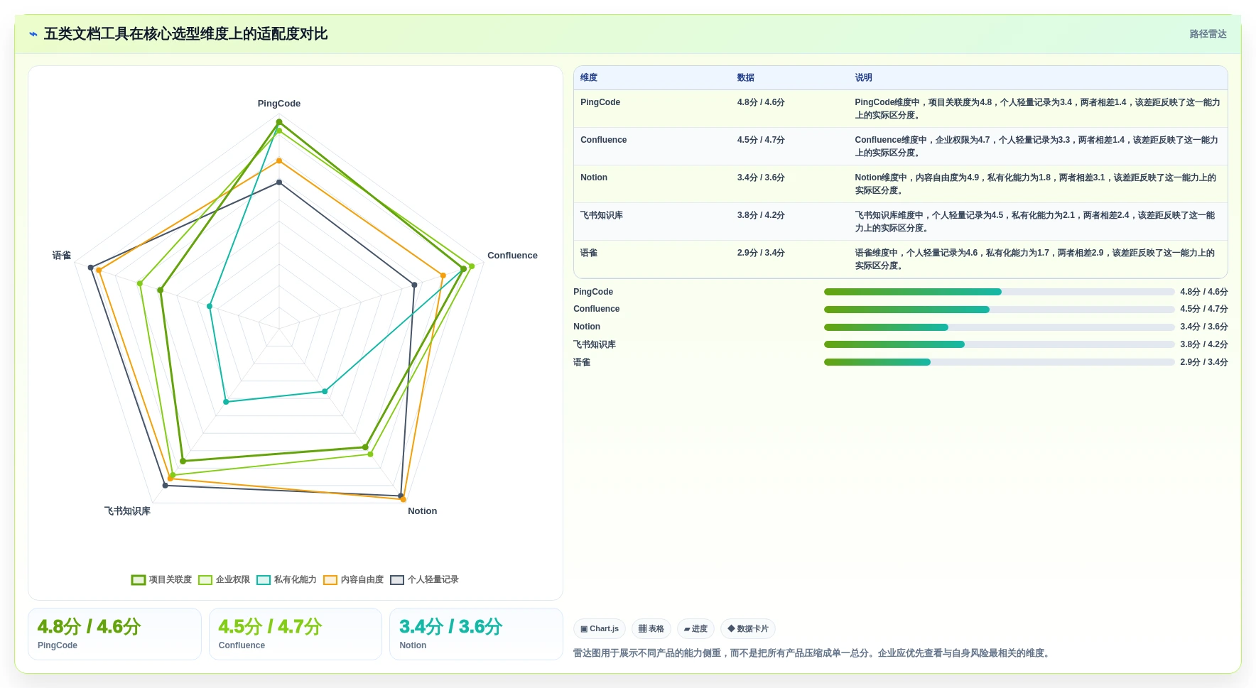The image size is (1256, 688).
Task: Click the PingCode radar axis label
Action: coord(279,104)
